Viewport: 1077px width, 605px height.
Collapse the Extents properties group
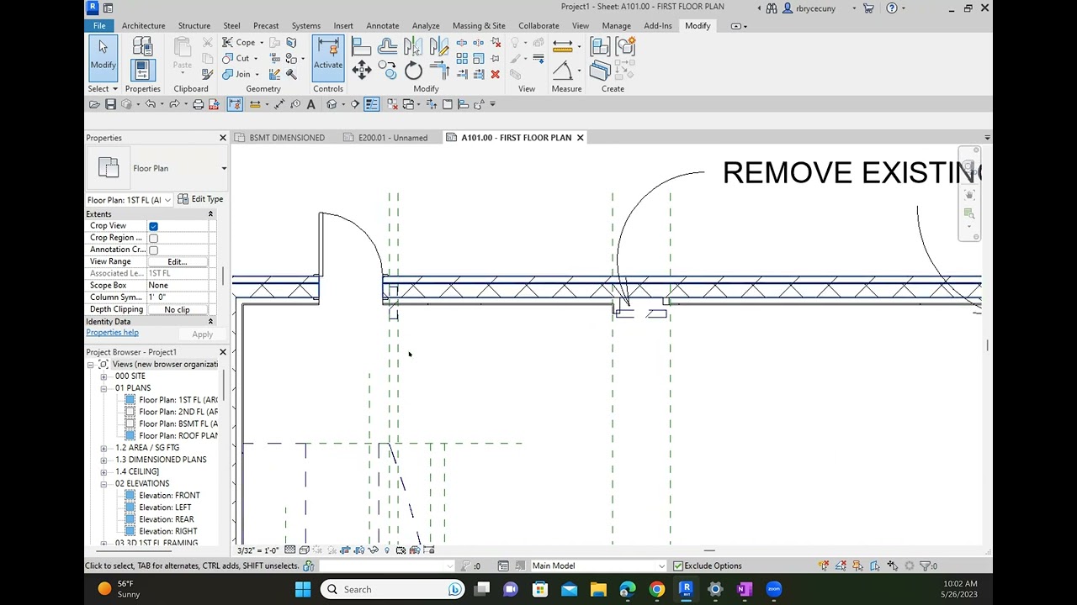point(210,214)
